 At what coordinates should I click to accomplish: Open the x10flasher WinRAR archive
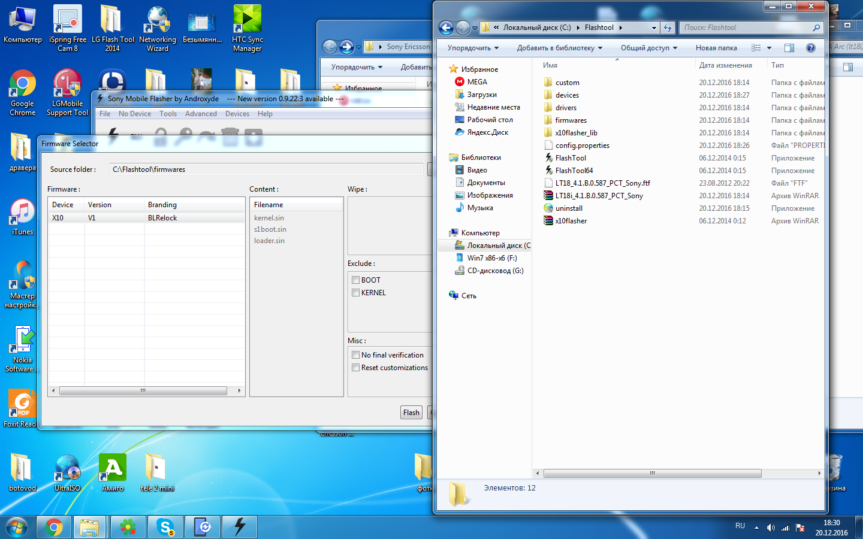[571, 221]
